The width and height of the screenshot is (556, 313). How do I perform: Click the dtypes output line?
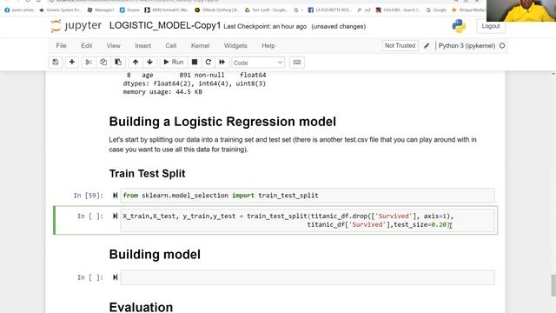click(x=194, y=83)
